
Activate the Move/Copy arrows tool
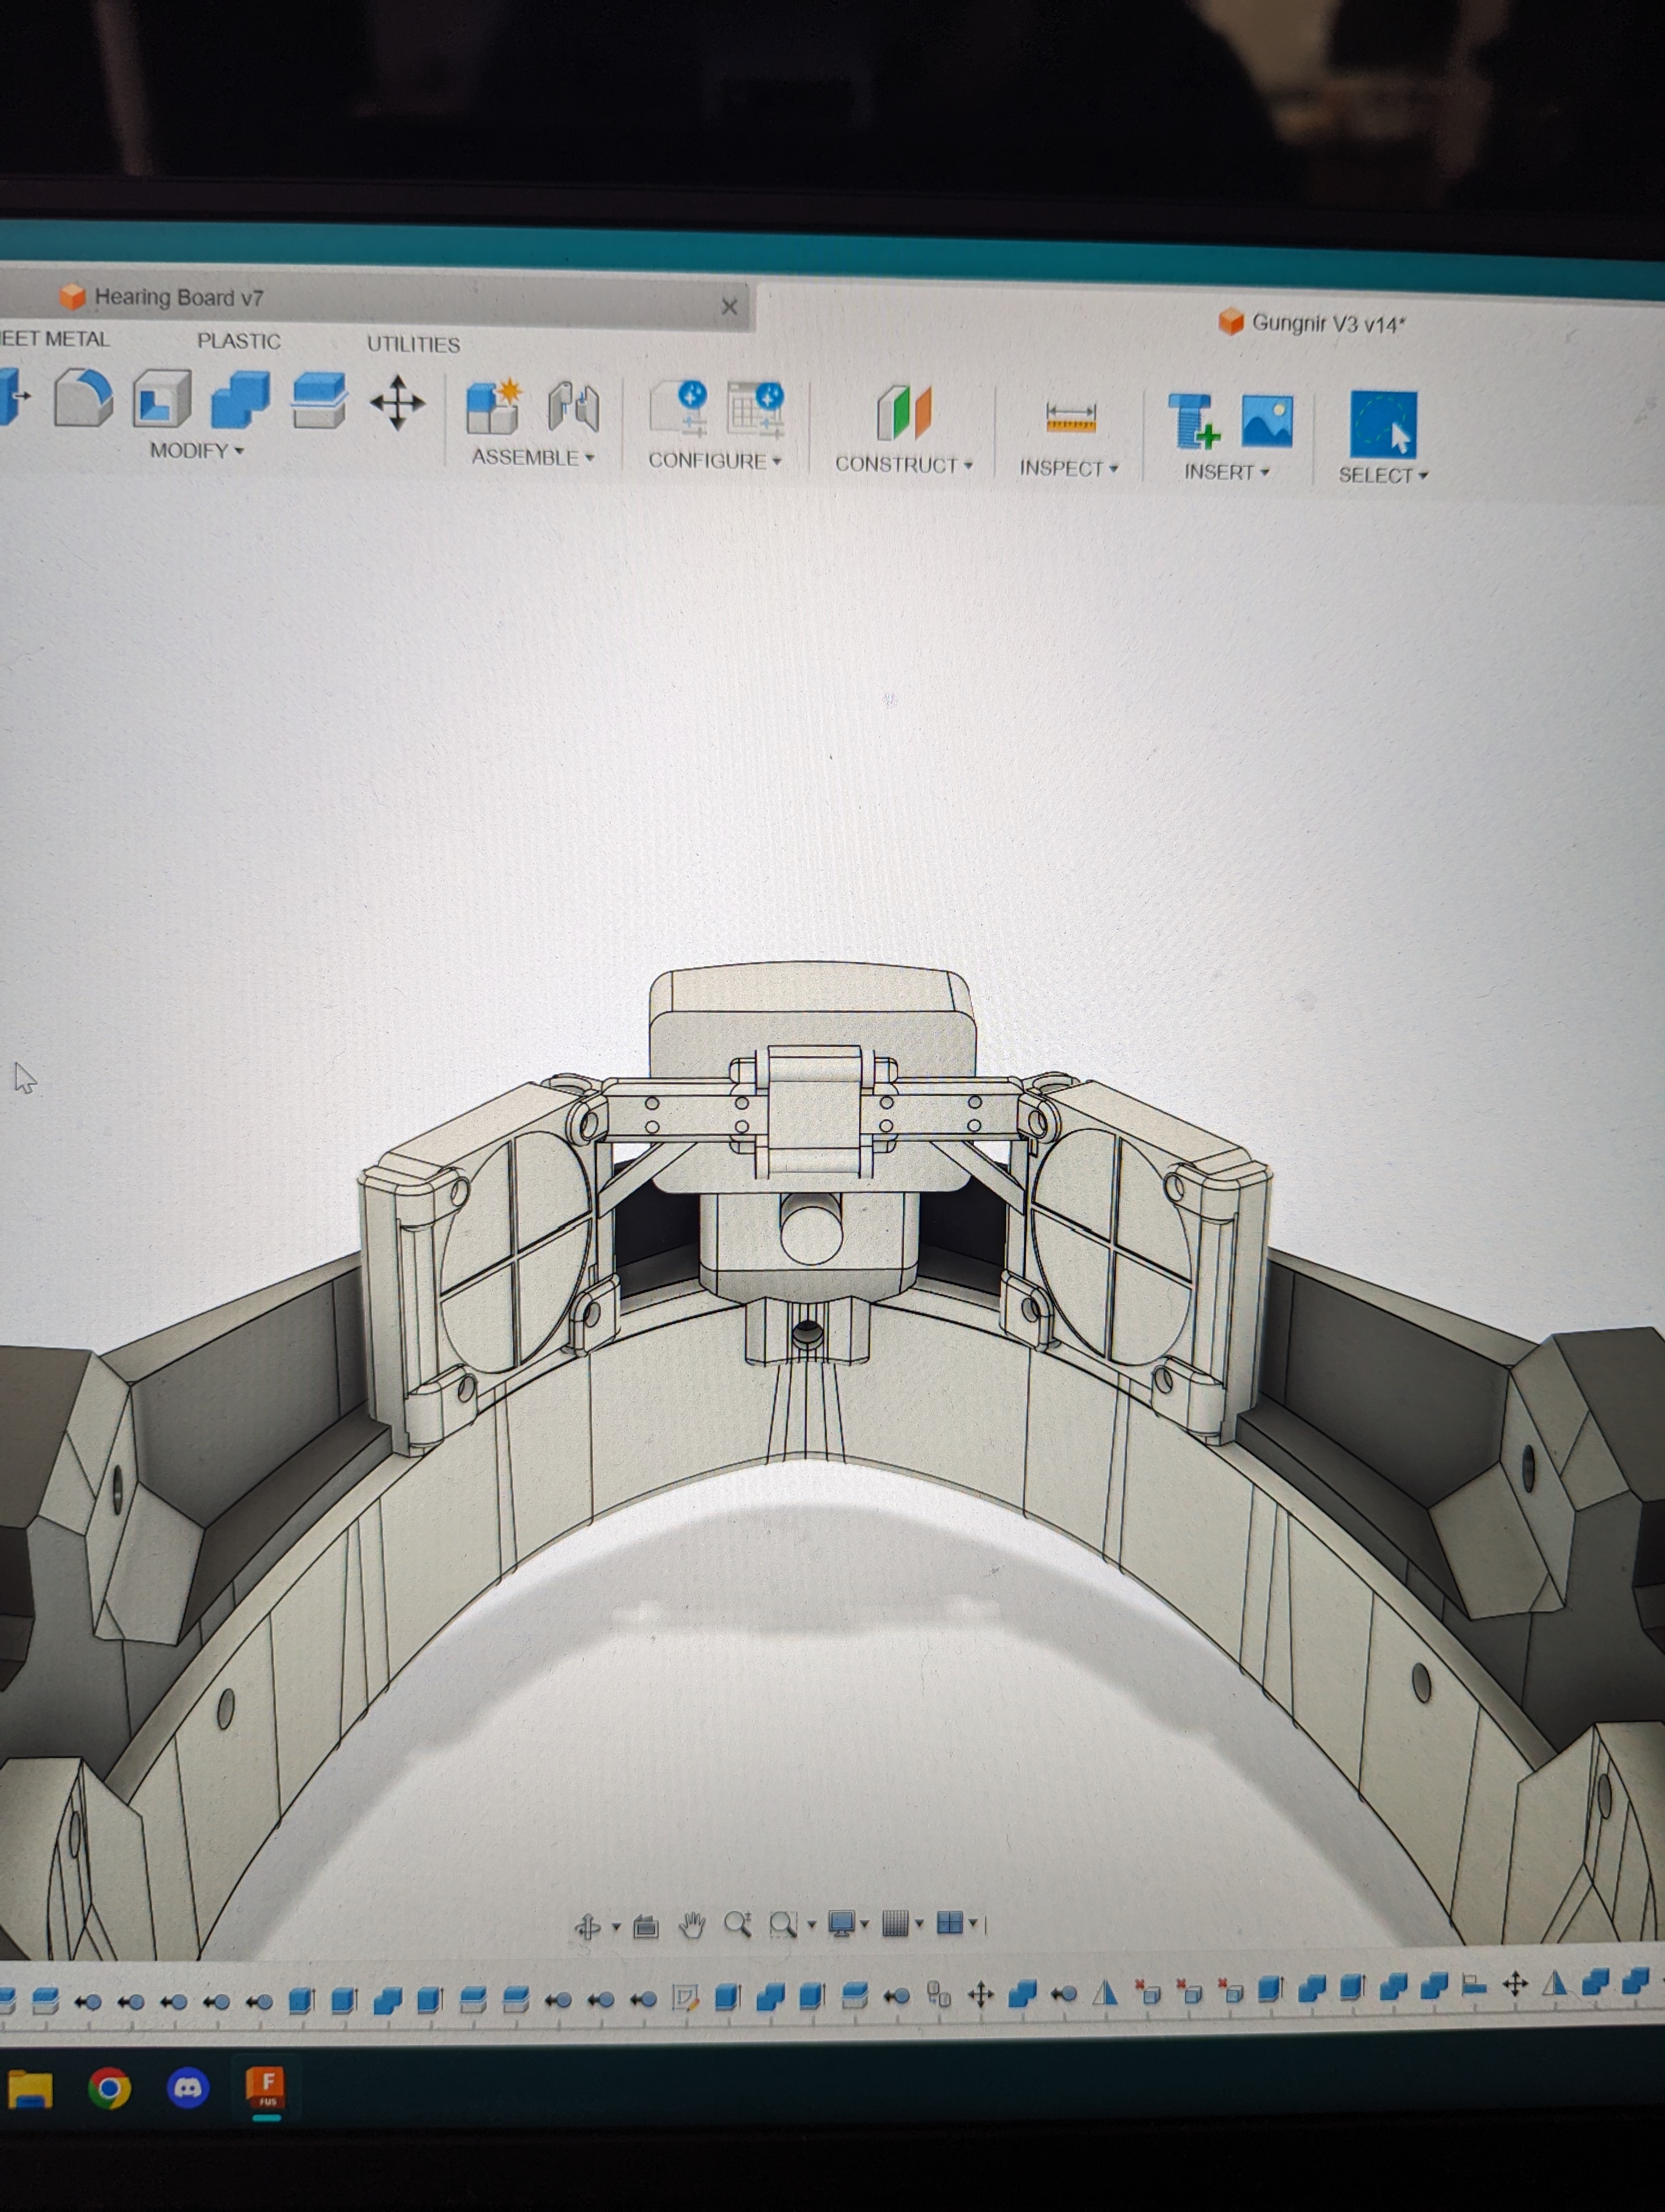[x=397, y=403]
